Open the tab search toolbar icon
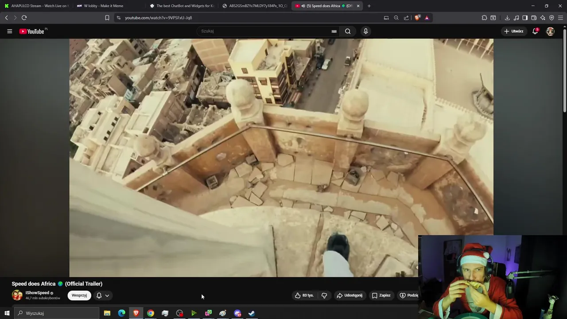Screen dimensions: 567x319 [x=493, y=18]
